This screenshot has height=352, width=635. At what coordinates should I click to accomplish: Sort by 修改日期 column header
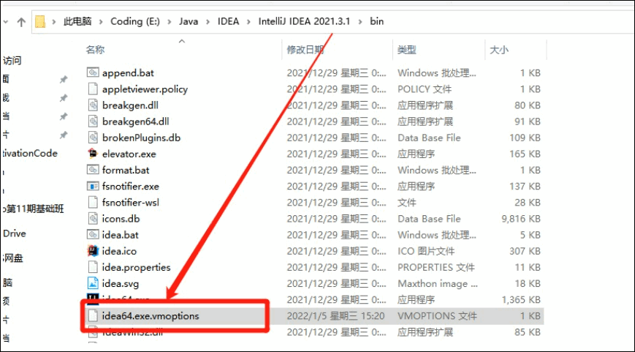pos(305,50)
